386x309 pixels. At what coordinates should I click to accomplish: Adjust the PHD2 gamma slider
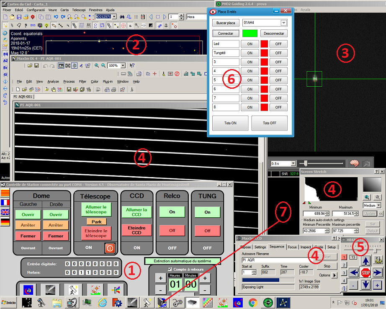click(306, 163)
